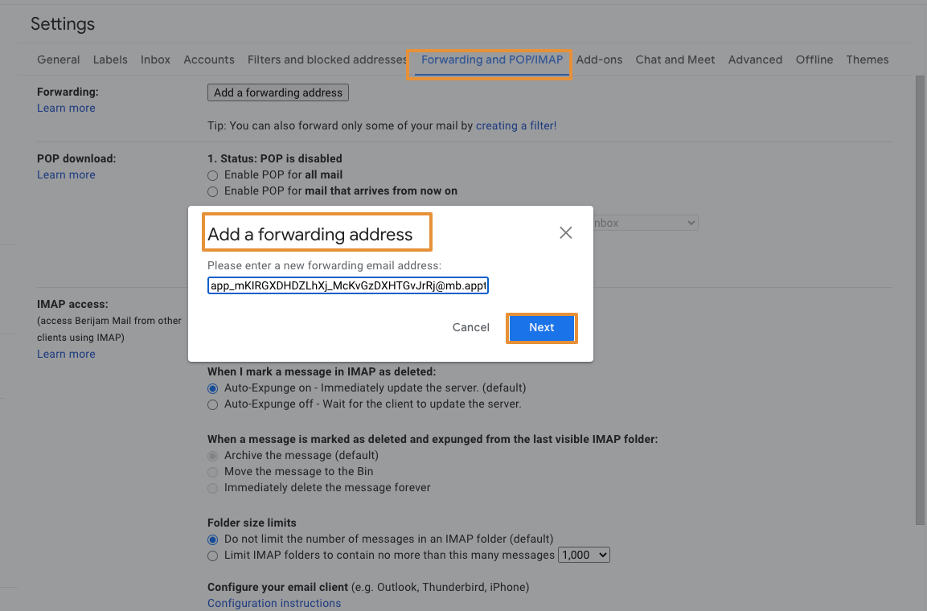Click the Add a forwarding address button

278,92
